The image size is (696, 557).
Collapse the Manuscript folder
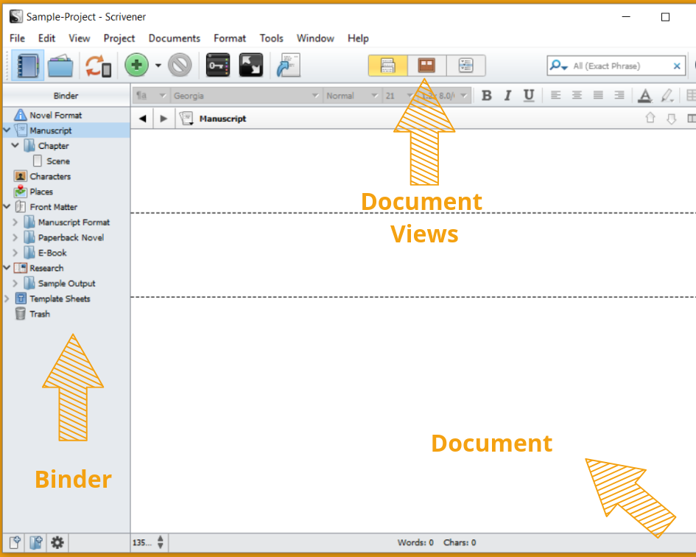click(x=7, y=130)
